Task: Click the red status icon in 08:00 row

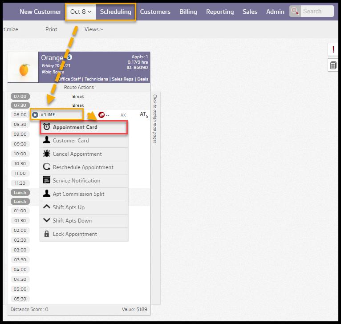Action: click(101, 115)
